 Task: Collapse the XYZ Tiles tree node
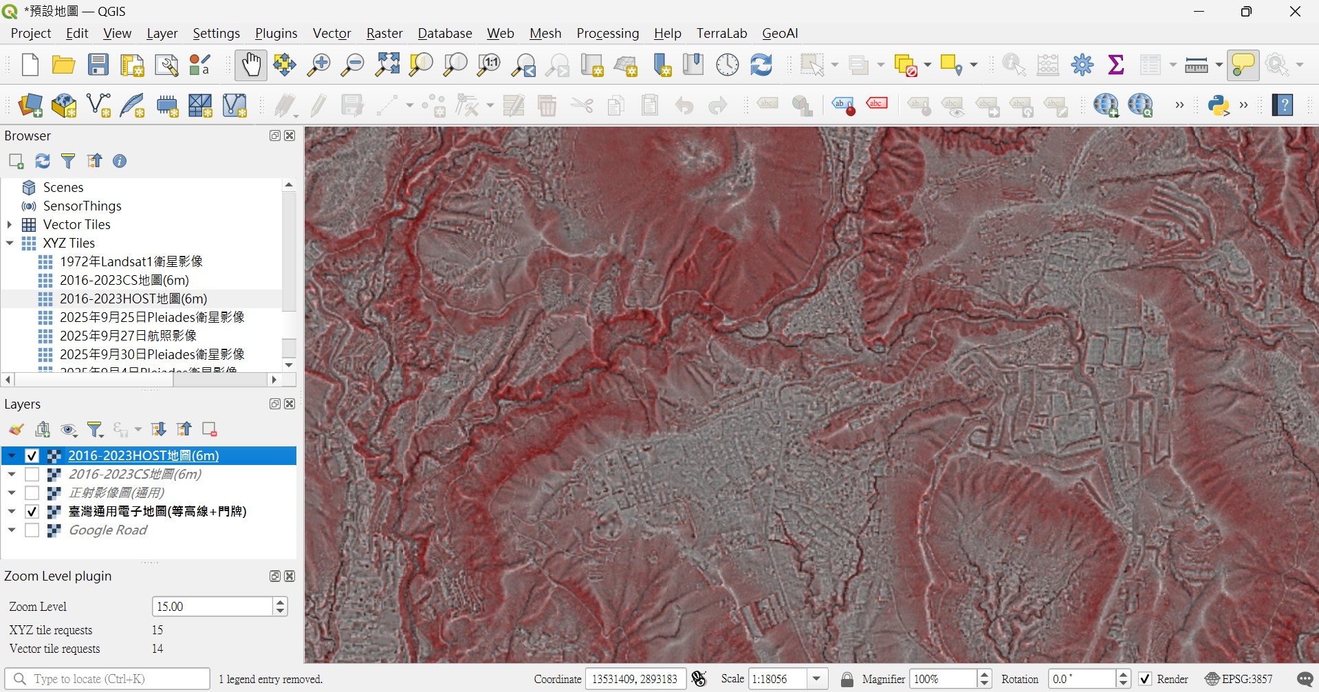10,244
